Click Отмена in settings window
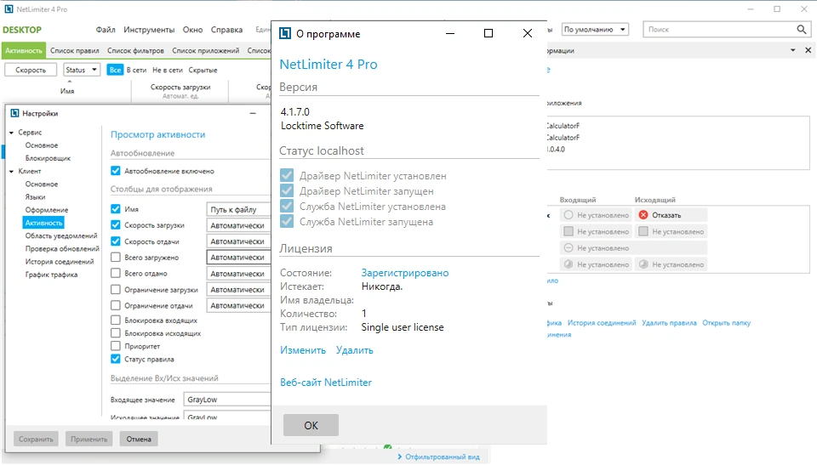Viewport: 817px width, 465px height. (x=139, y=439)
